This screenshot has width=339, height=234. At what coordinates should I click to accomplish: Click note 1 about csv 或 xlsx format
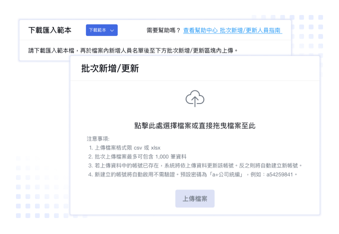pos(124,148)
